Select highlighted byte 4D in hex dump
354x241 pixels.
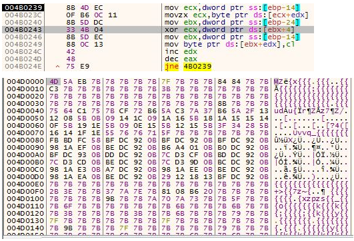click(x=54, y=81)
